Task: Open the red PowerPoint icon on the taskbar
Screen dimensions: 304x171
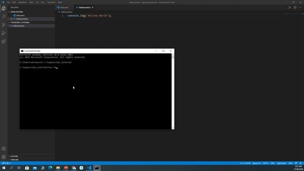Action: pos(66,168)
